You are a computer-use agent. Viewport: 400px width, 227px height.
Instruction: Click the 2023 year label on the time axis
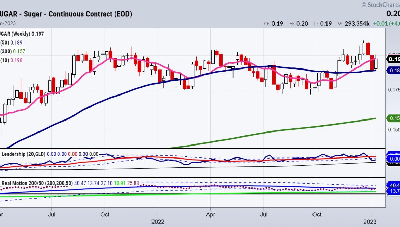(x=370, y=222)
